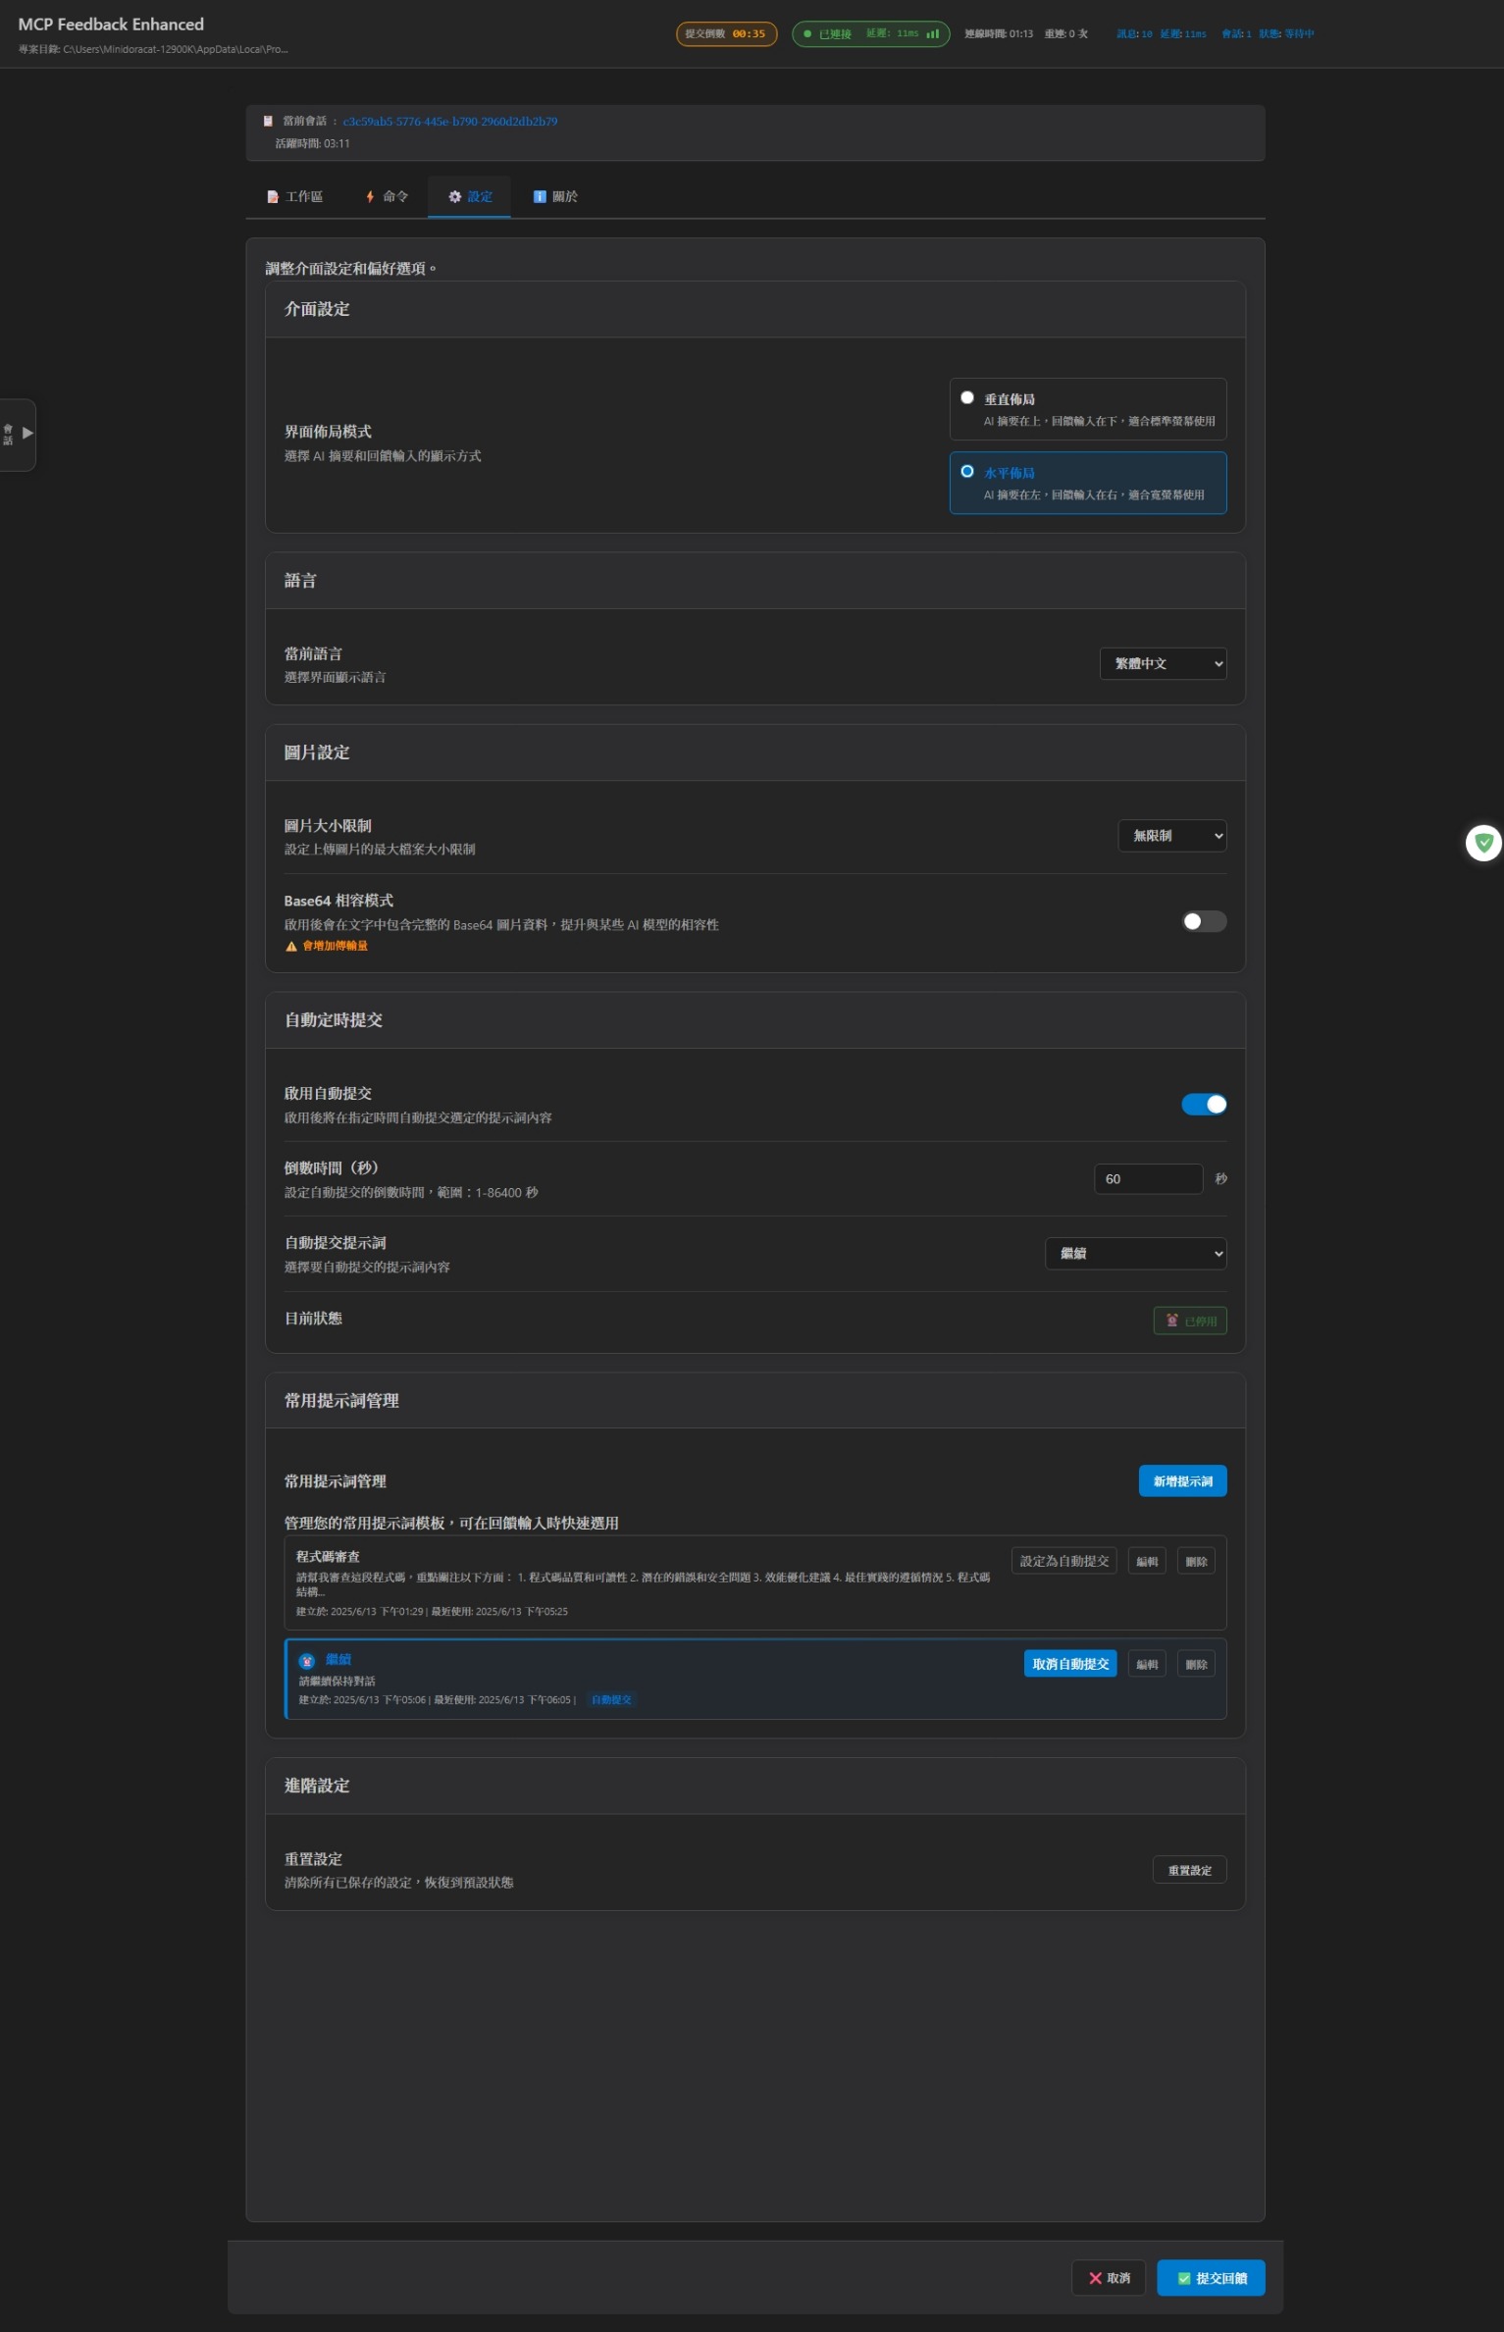The image size is (1504, 2332).
Task: Click the 程式碼審查 prompt title
Action: pos(328,1557)
